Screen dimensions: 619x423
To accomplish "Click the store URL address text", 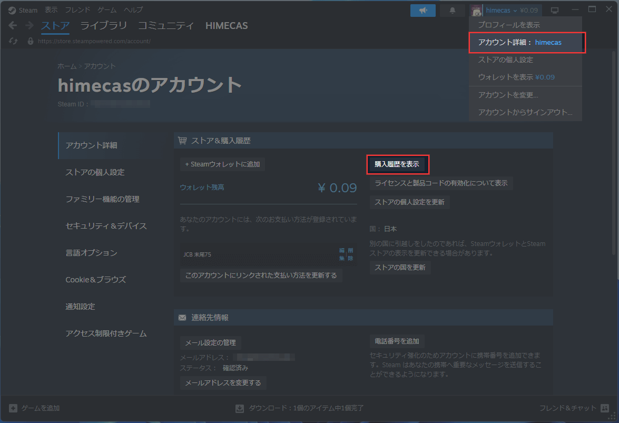I will tap(94, 41).
